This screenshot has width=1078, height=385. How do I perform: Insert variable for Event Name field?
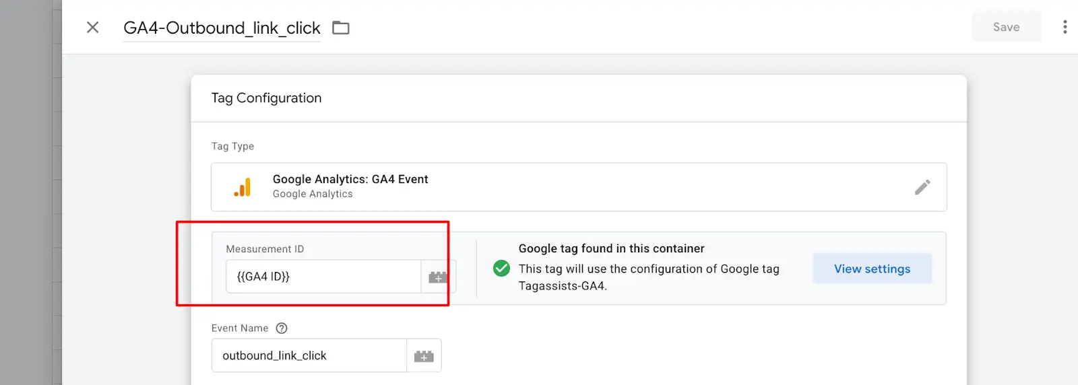[x=424, y=355]
